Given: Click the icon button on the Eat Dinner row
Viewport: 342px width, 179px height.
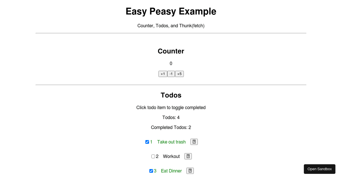Looking at the screenshot, I should 190,171.
